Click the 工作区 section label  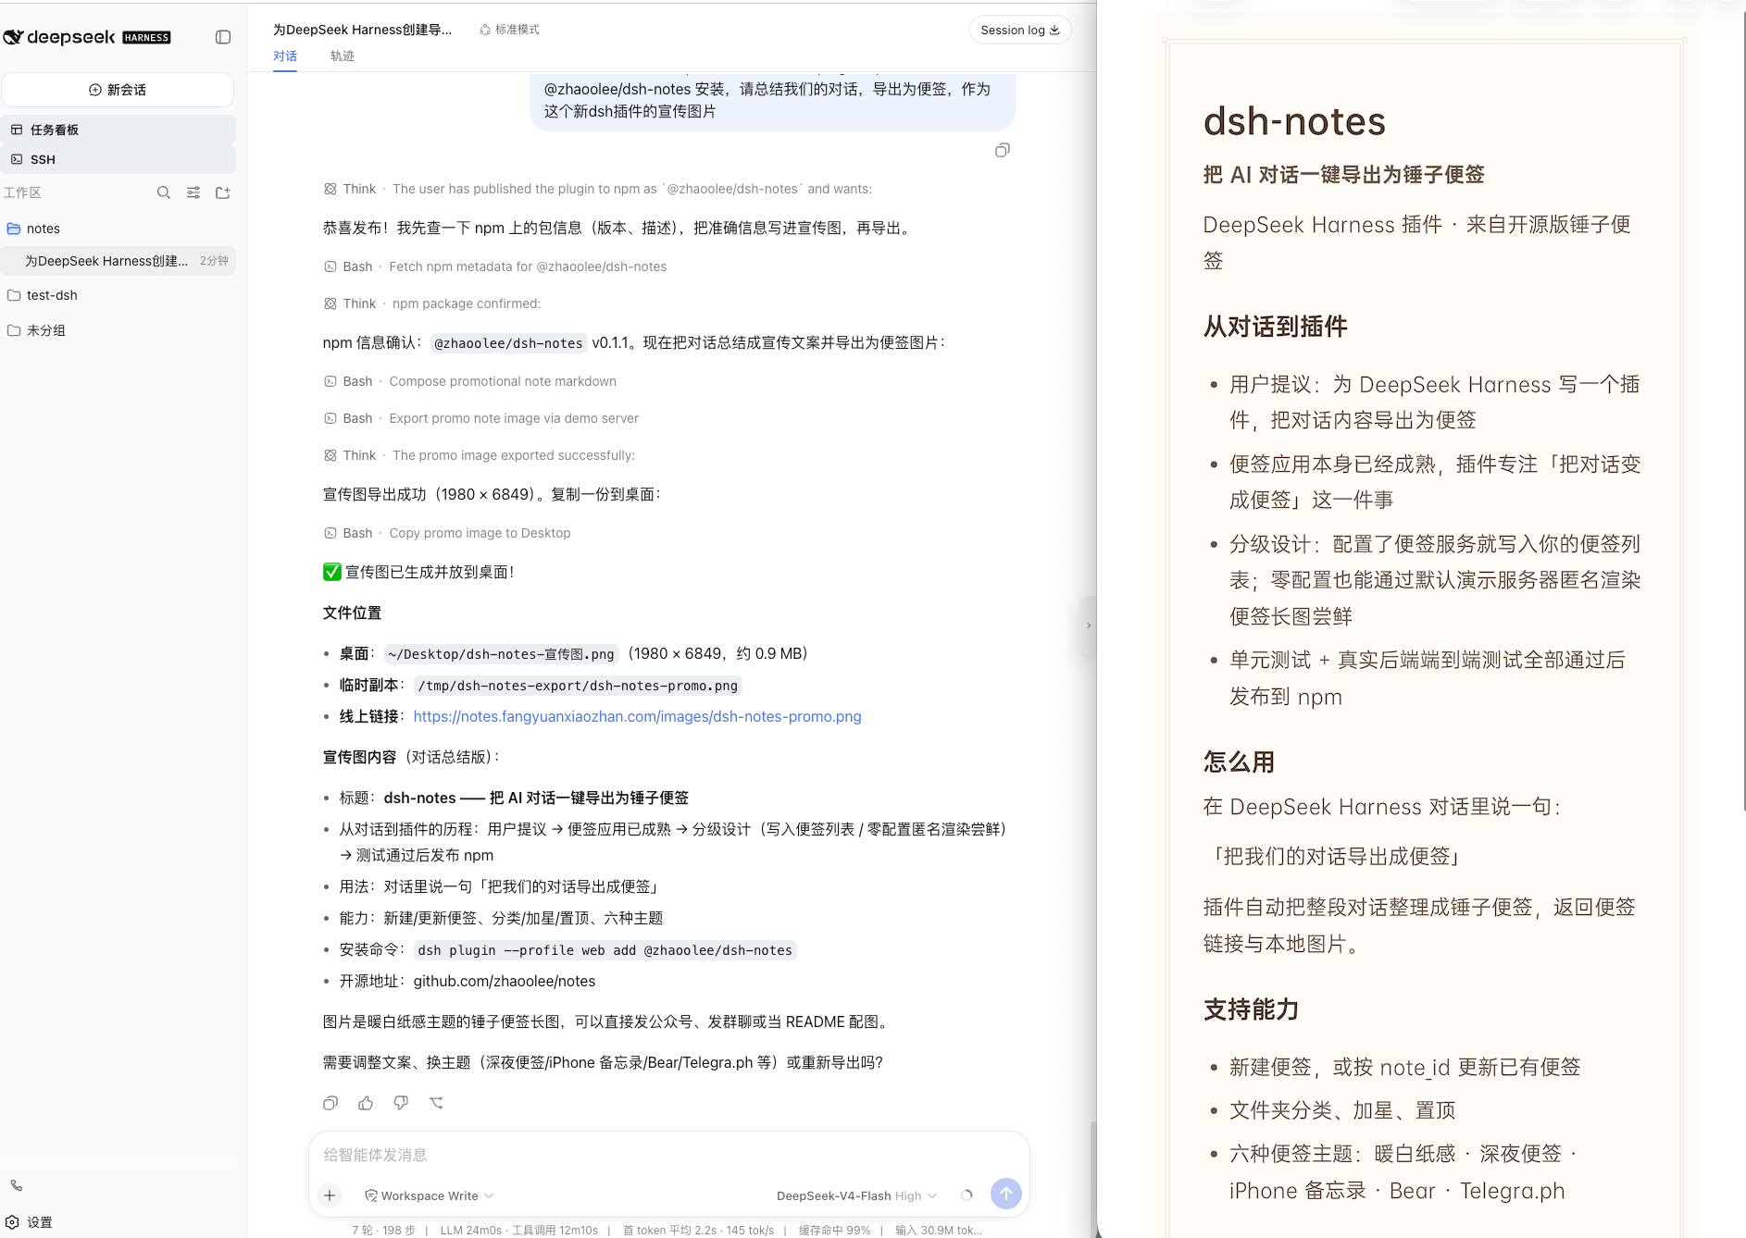pos(22,192)
